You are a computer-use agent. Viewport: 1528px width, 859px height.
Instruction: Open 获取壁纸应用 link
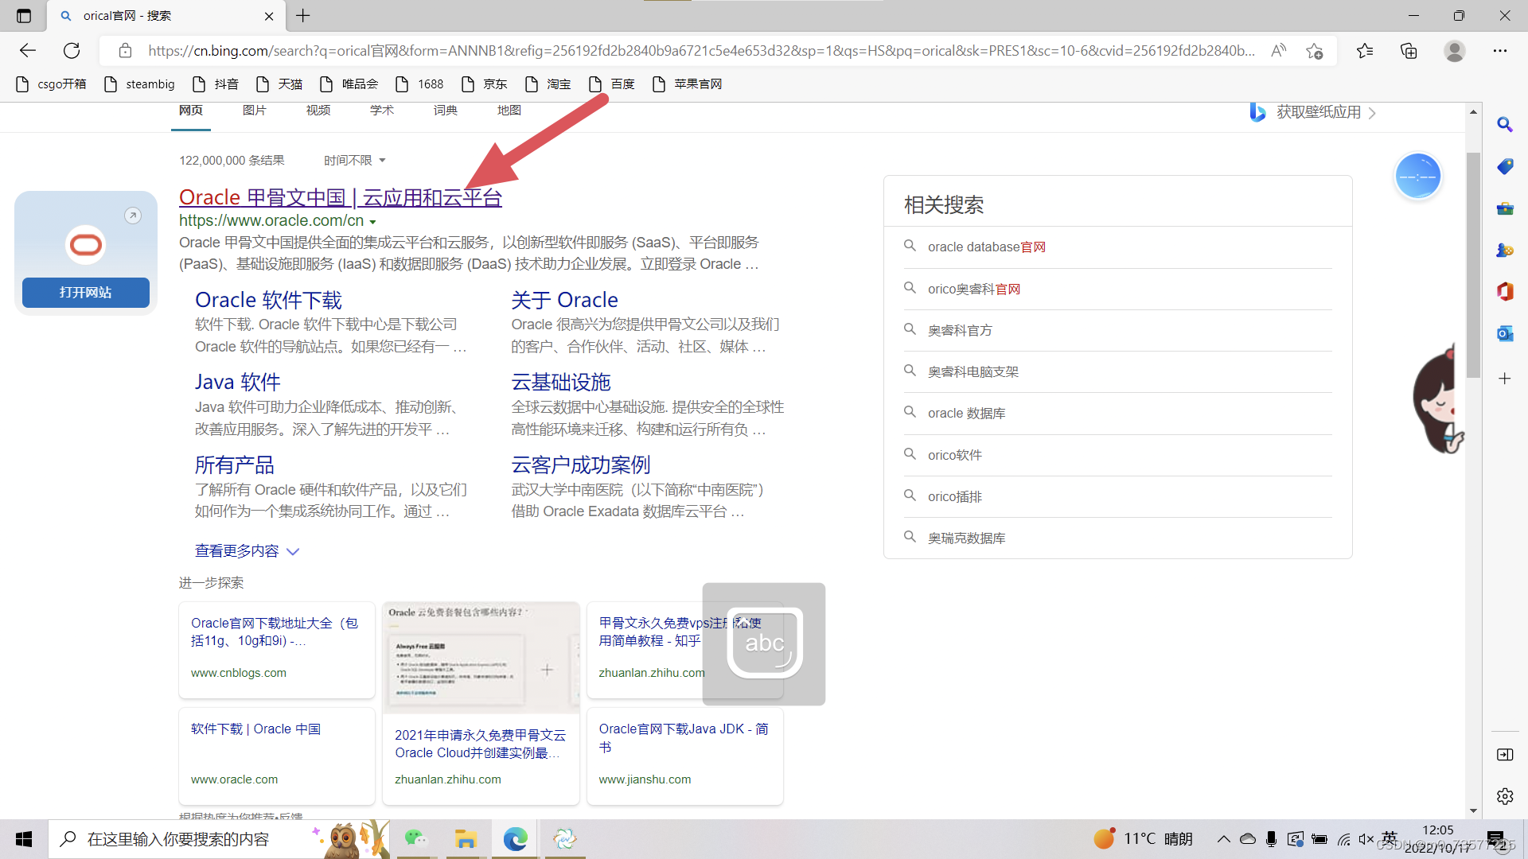(x=1313, y=113)
